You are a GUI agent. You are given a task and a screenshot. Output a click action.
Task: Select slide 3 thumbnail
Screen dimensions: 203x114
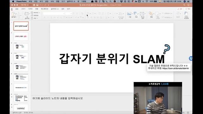tap(21, 47)
